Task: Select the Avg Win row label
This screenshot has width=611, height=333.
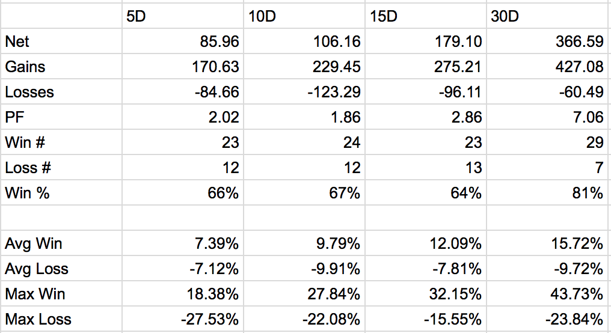Action: pyautogui.click(x=61, y=243)
